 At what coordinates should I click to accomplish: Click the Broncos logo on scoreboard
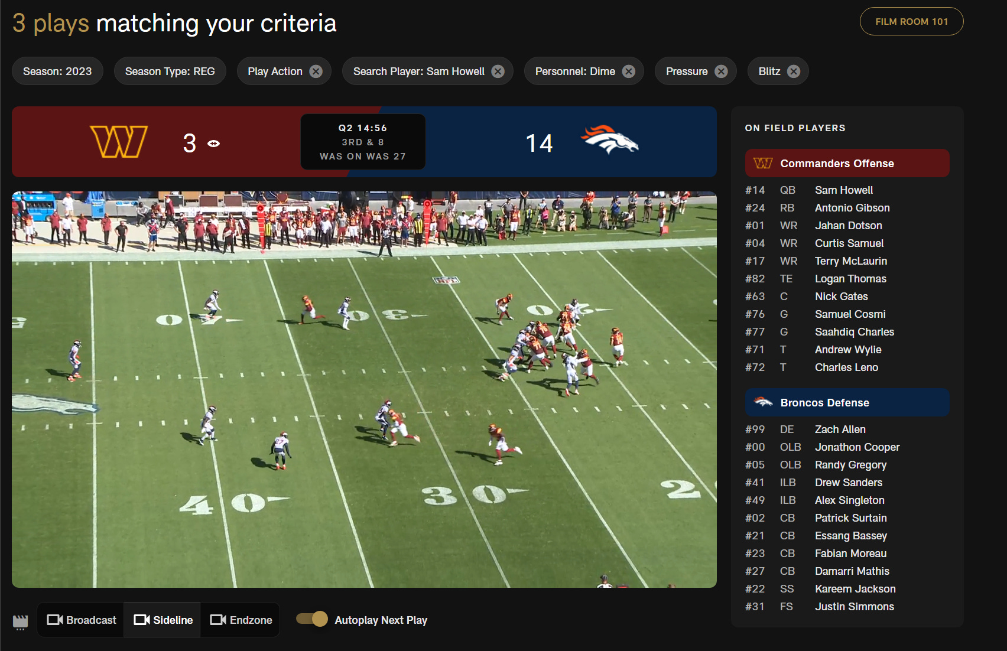609,139
